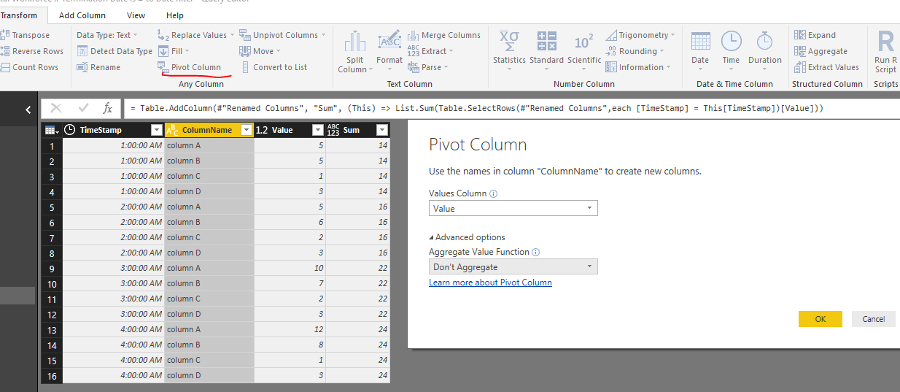Click the table menu icon in the grid corner

coord(52,130)
